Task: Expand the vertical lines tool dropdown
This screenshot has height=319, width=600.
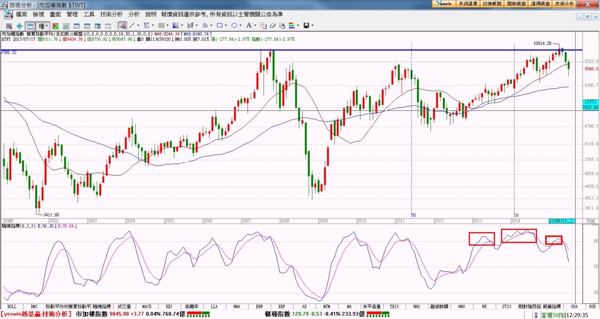Action: pyautogui.click(x=167, y=26)
